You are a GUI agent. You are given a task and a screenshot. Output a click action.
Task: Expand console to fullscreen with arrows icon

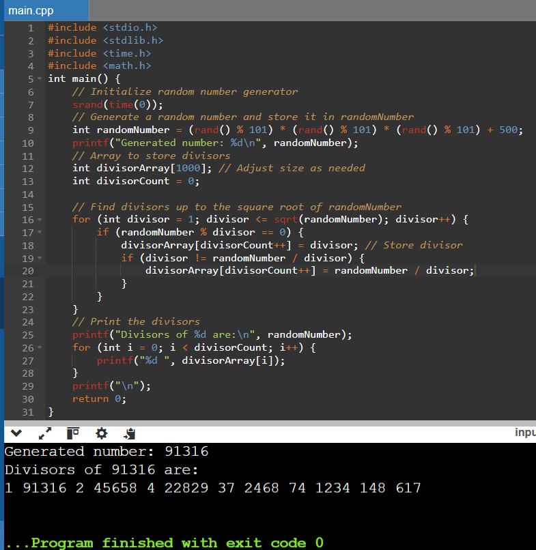click(x=45, y=433)
